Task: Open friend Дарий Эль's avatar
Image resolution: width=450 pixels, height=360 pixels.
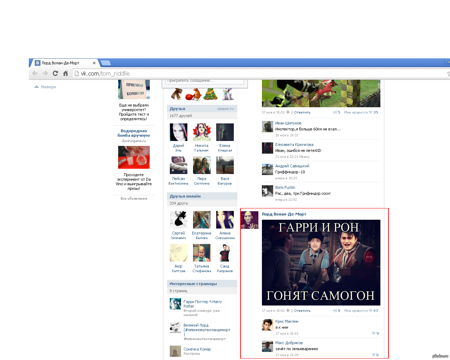Action: click(x=179, y=132)
